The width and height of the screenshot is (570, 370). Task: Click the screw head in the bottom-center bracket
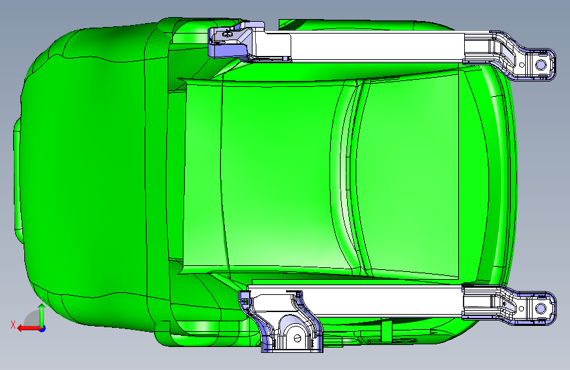tap(298, 338)
